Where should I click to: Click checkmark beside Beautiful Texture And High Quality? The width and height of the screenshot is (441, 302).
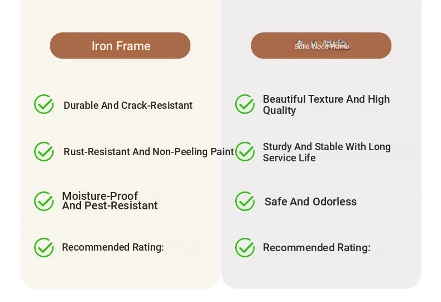[245, 104]
